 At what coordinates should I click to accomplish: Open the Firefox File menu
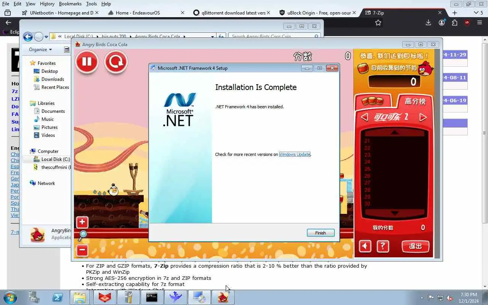coord(6,4)
